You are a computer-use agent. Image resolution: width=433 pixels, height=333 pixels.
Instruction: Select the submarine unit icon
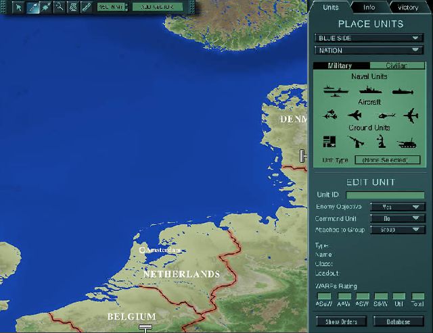click(407, 90)
